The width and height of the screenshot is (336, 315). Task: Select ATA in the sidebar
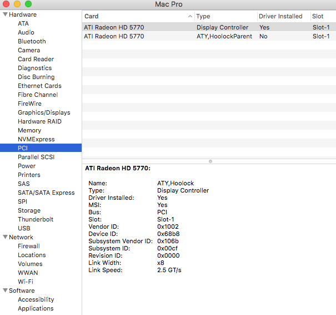point(23,23)
